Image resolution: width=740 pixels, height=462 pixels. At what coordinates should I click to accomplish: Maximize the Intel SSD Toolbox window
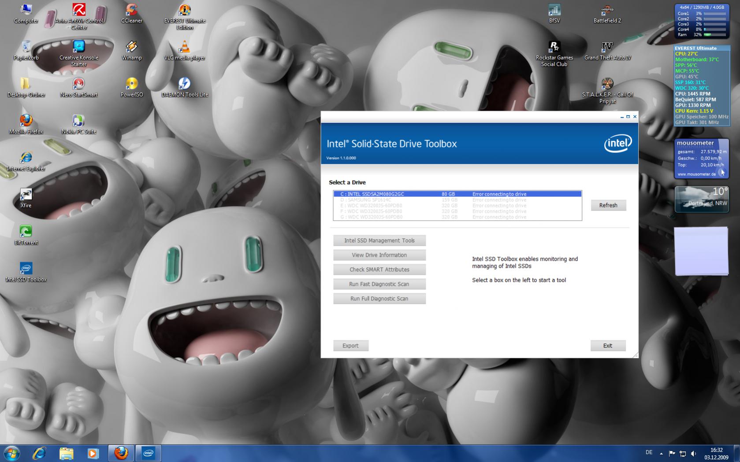(x=628, y=117)
